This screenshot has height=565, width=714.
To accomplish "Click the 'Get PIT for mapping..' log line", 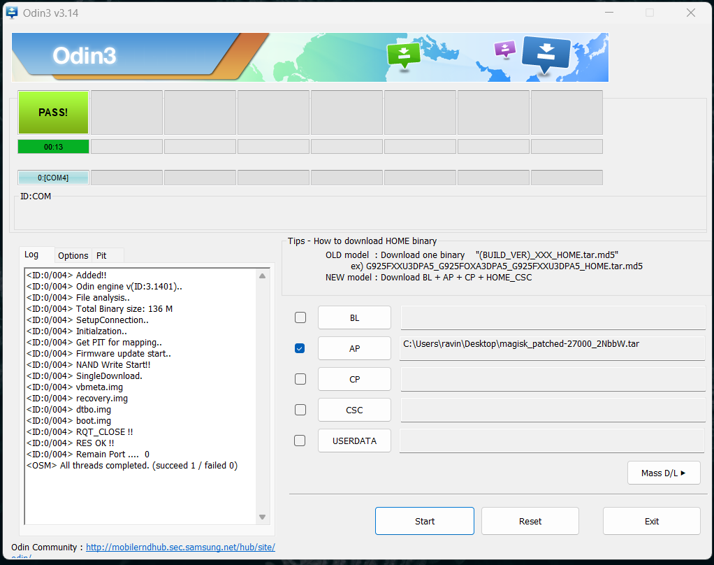I will pos(94,343).
